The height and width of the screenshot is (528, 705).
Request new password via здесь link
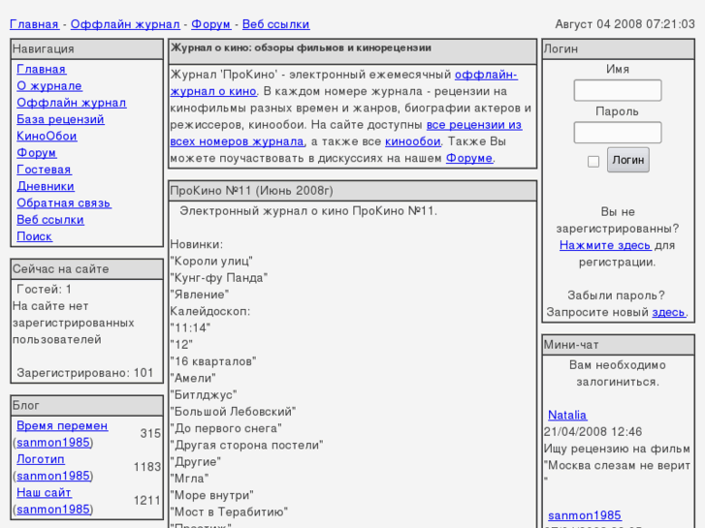(668, 312)
